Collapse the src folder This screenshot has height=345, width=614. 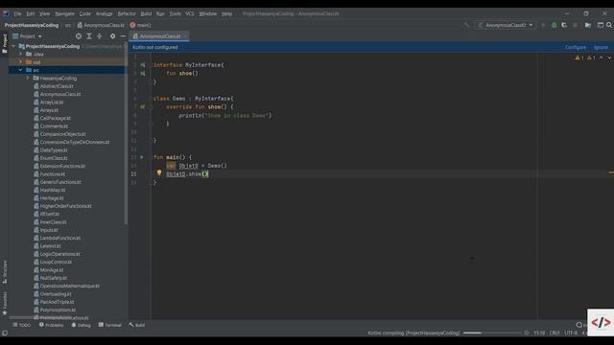coord(21,70)
